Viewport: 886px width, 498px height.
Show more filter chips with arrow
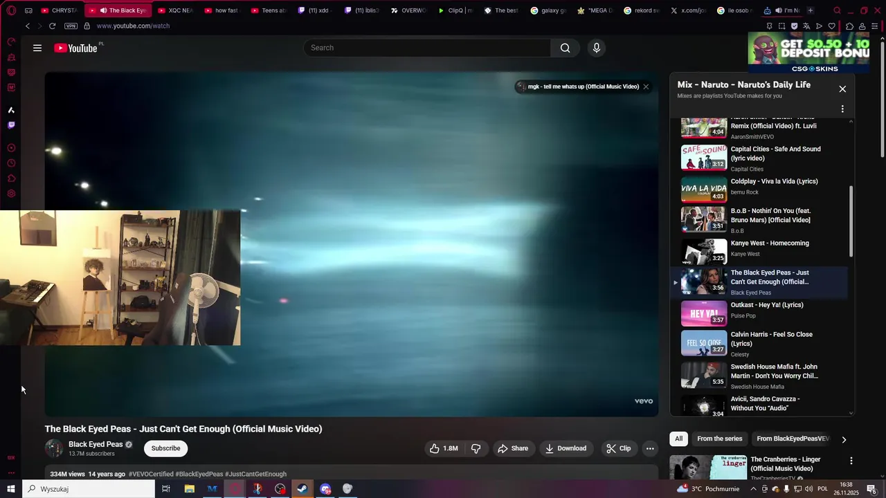pos(844,439)
